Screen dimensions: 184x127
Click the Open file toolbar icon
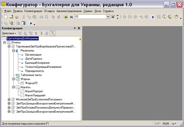(11, 17)
